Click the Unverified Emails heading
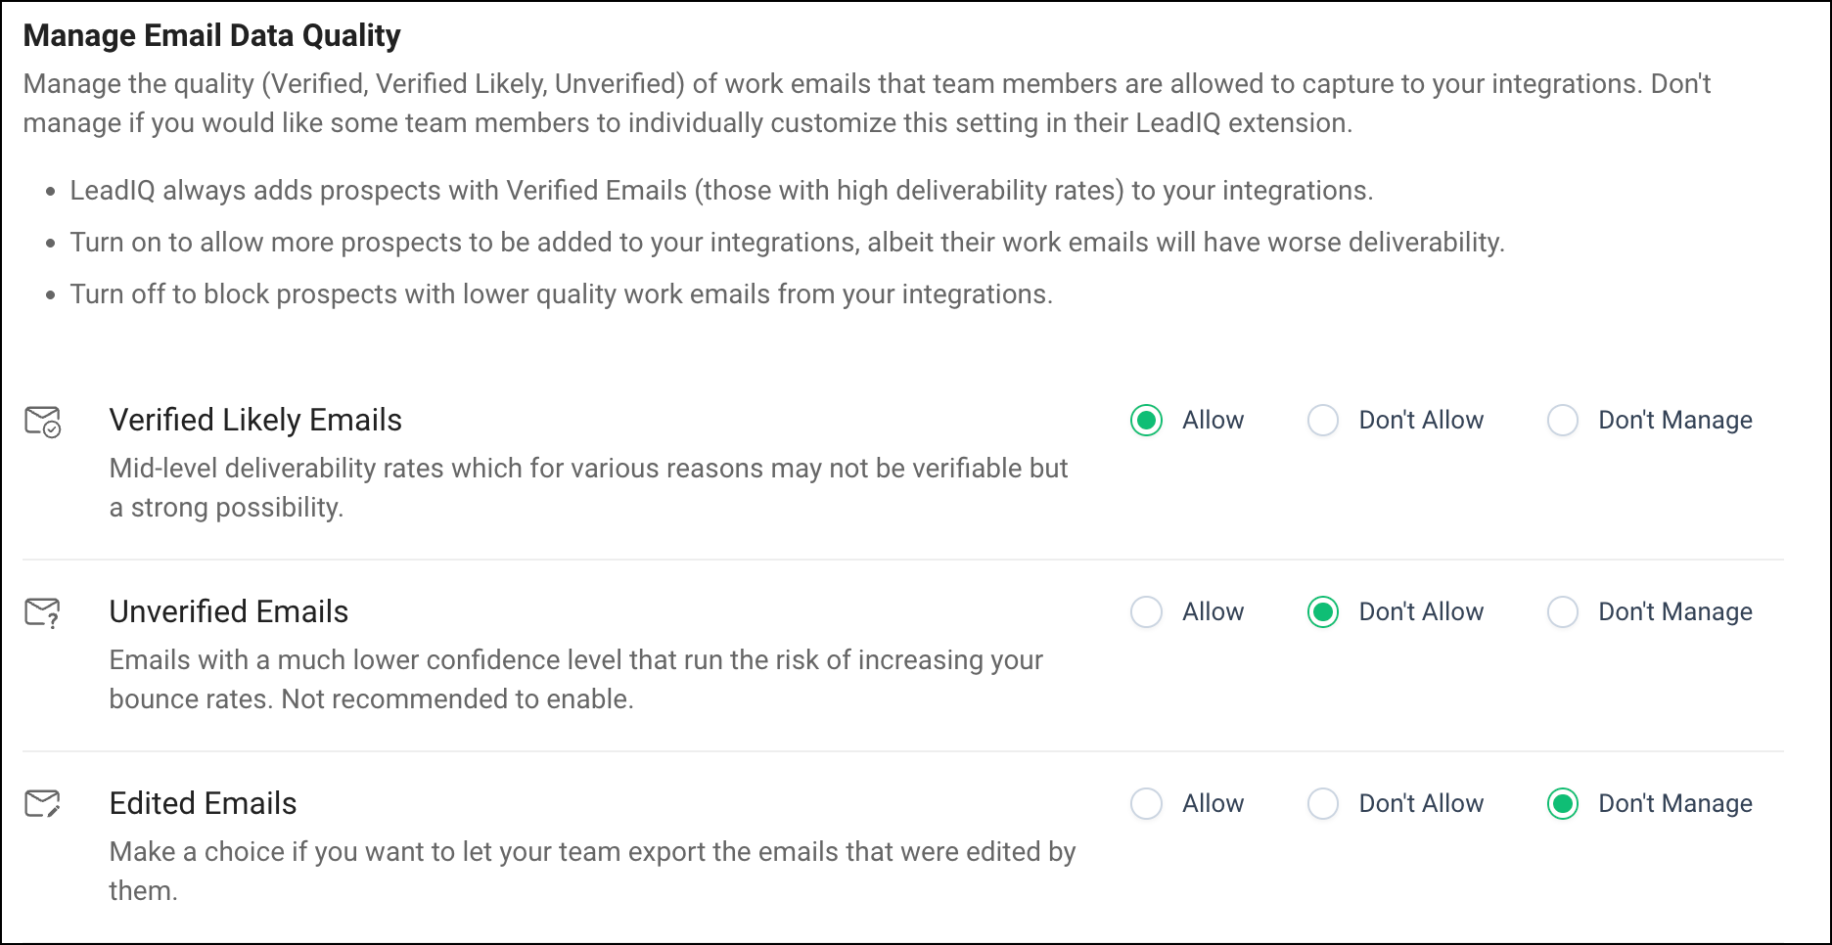This screenshot has width=1832, height=945. 229,612
